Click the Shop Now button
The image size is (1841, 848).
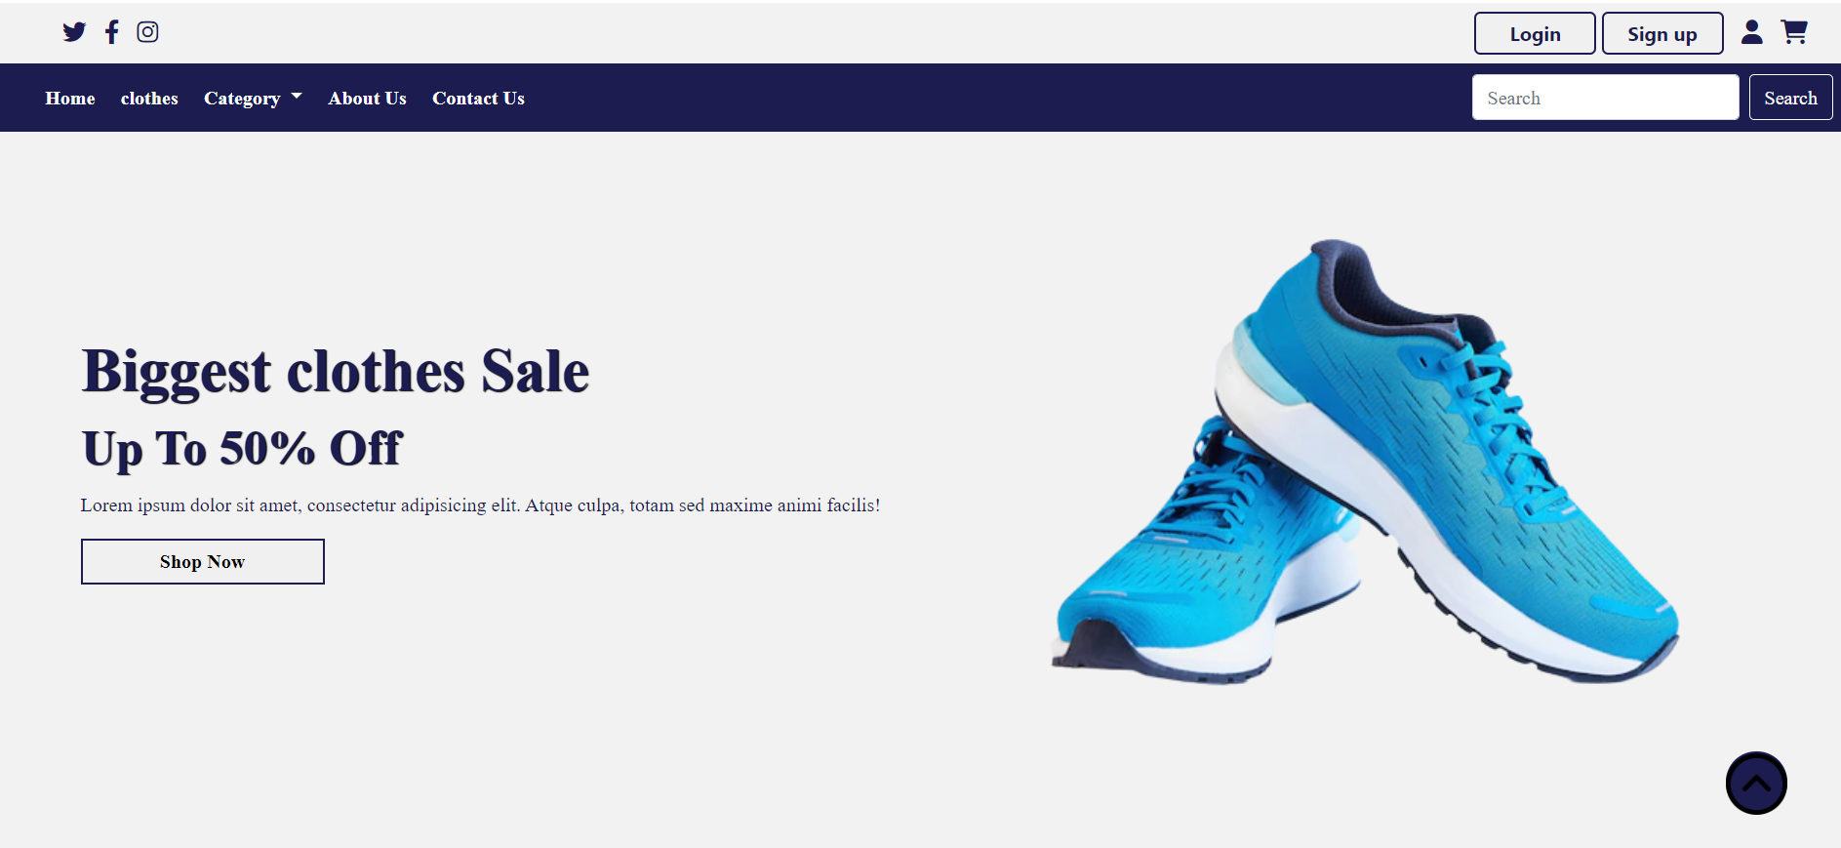(x=203, y=562)
